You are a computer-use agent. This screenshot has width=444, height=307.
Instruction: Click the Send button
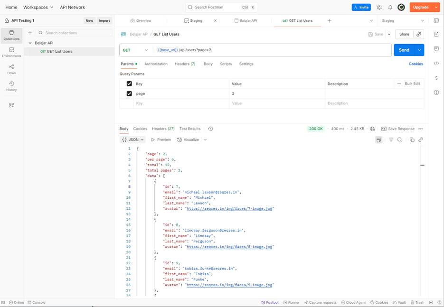pyautogui.click(x=404, y=50)
